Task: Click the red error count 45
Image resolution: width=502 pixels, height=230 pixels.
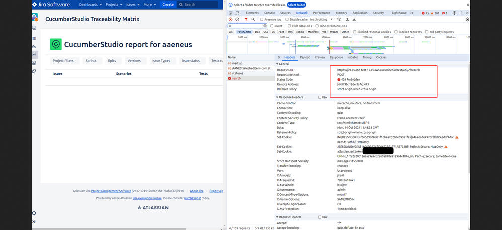Action: pos(425,13)
